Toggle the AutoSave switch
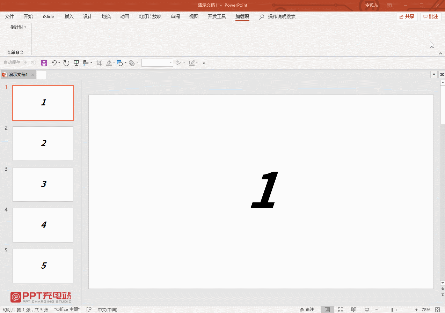This screenshot has height=313, width=445. 29,62
